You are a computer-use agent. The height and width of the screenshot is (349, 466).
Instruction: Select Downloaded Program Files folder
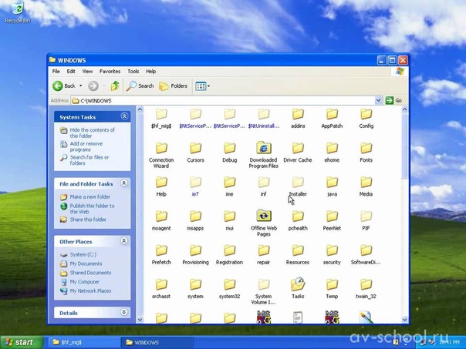[264, 155]
